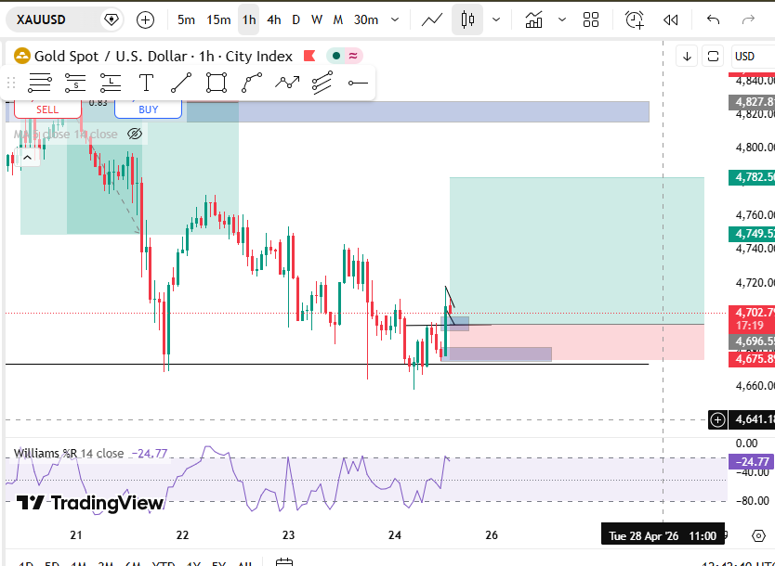This screenshot has height=566, width=775.
Task: Open the XAUUSD symbol search
Action: pos(41,19)
